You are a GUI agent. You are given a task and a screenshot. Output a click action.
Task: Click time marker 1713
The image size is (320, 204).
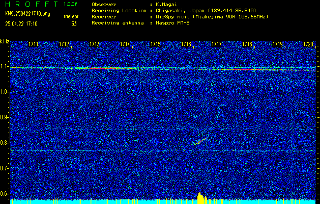tap(94, 44)
